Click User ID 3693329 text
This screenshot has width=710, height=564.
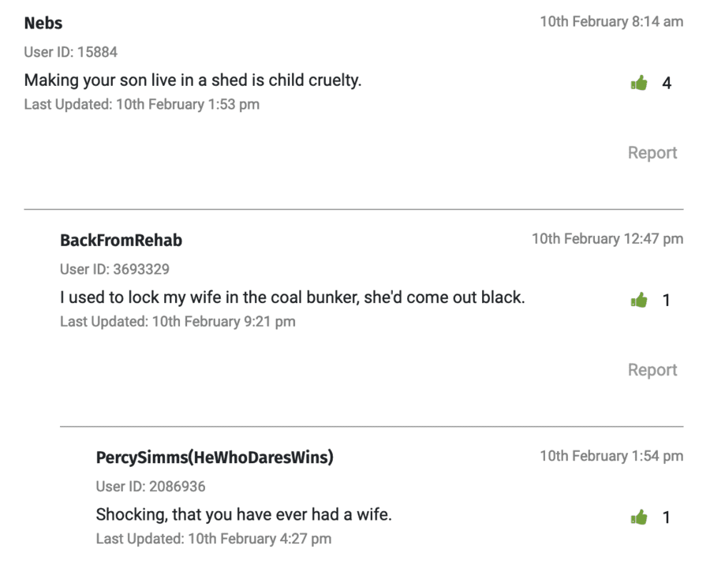[114, 270]
